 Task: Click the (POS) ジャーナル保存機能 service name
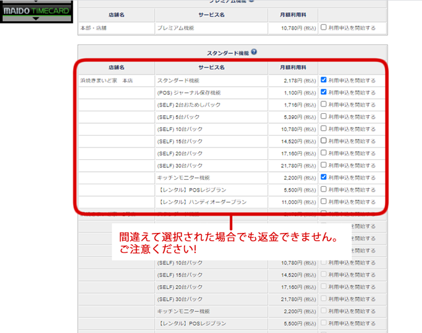(189, 93)
